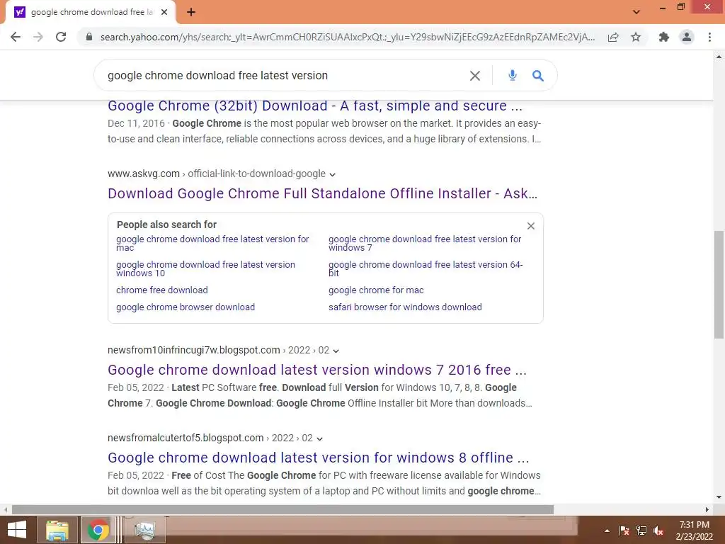
Task: Open Google chrome download latest version windows 7 result
Action: click(x=317, y=370)
